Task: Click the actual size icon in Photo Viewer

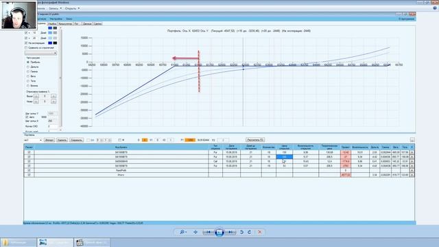Action: [195, 232]
